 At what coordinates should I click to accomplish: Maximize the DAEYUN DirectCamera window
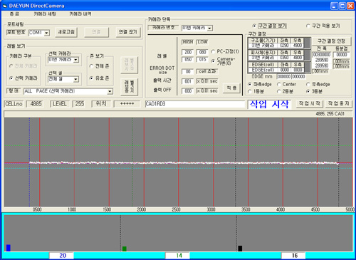(342, 6)
